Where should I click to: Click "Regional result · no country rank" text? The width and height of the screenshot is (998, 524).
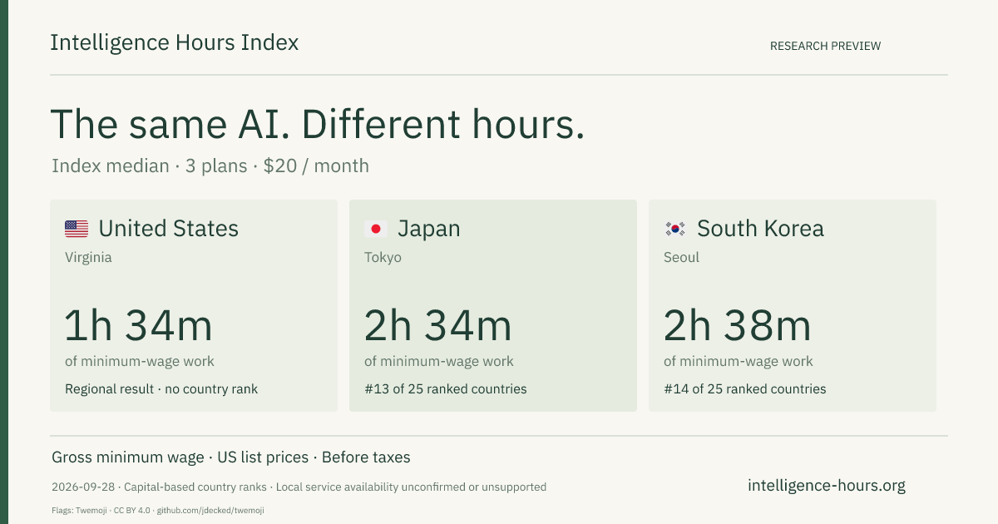161,389
